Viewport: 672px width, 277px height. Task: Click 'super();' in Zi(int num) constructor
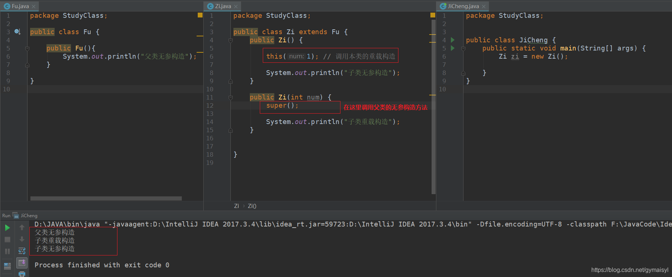click(282, 105)
